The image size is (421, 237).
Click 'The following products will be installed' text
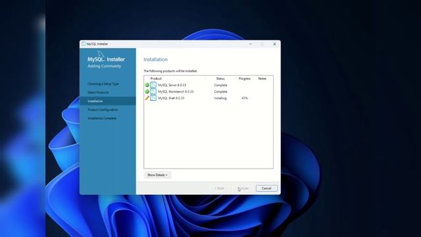(x=170, y=71)
